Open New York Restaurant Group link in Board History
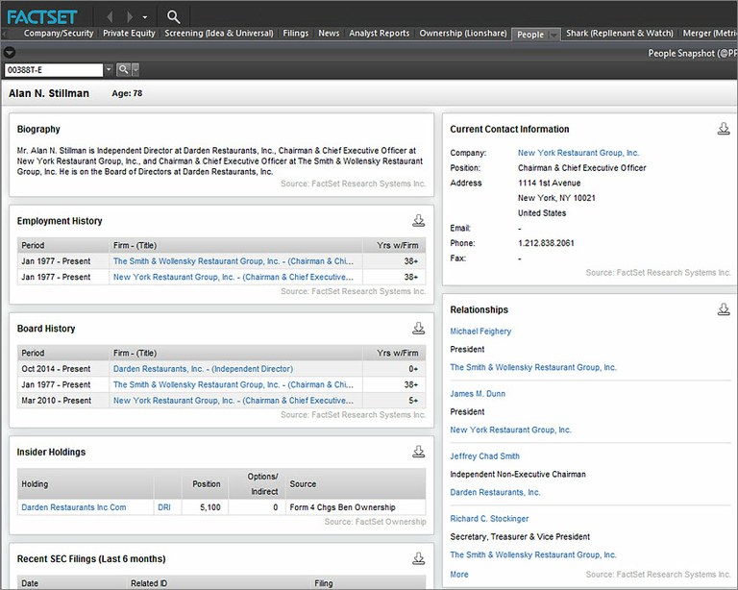Screen dimensions: 738x590 (233, 401)
